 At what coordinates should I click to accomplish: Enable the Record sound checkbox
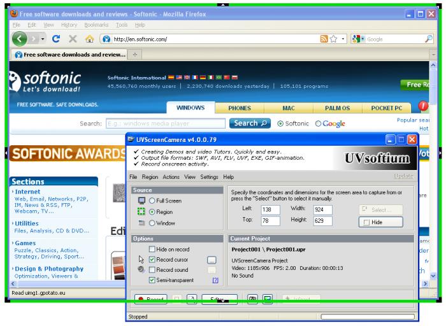tap(152, 270)
